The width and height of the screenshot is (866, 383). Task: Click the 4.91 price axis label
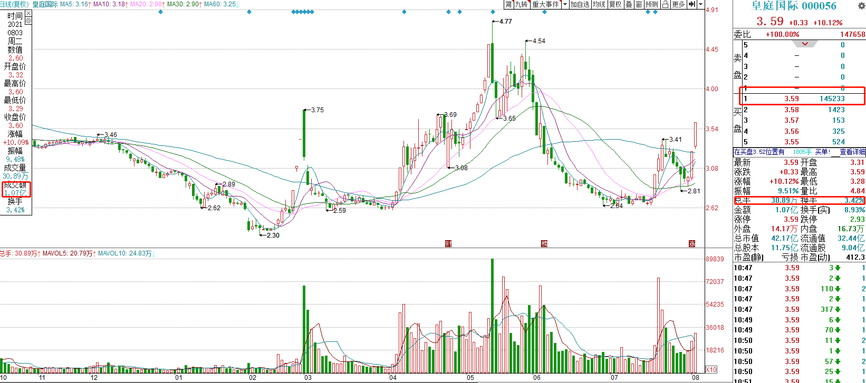[712, 10]
